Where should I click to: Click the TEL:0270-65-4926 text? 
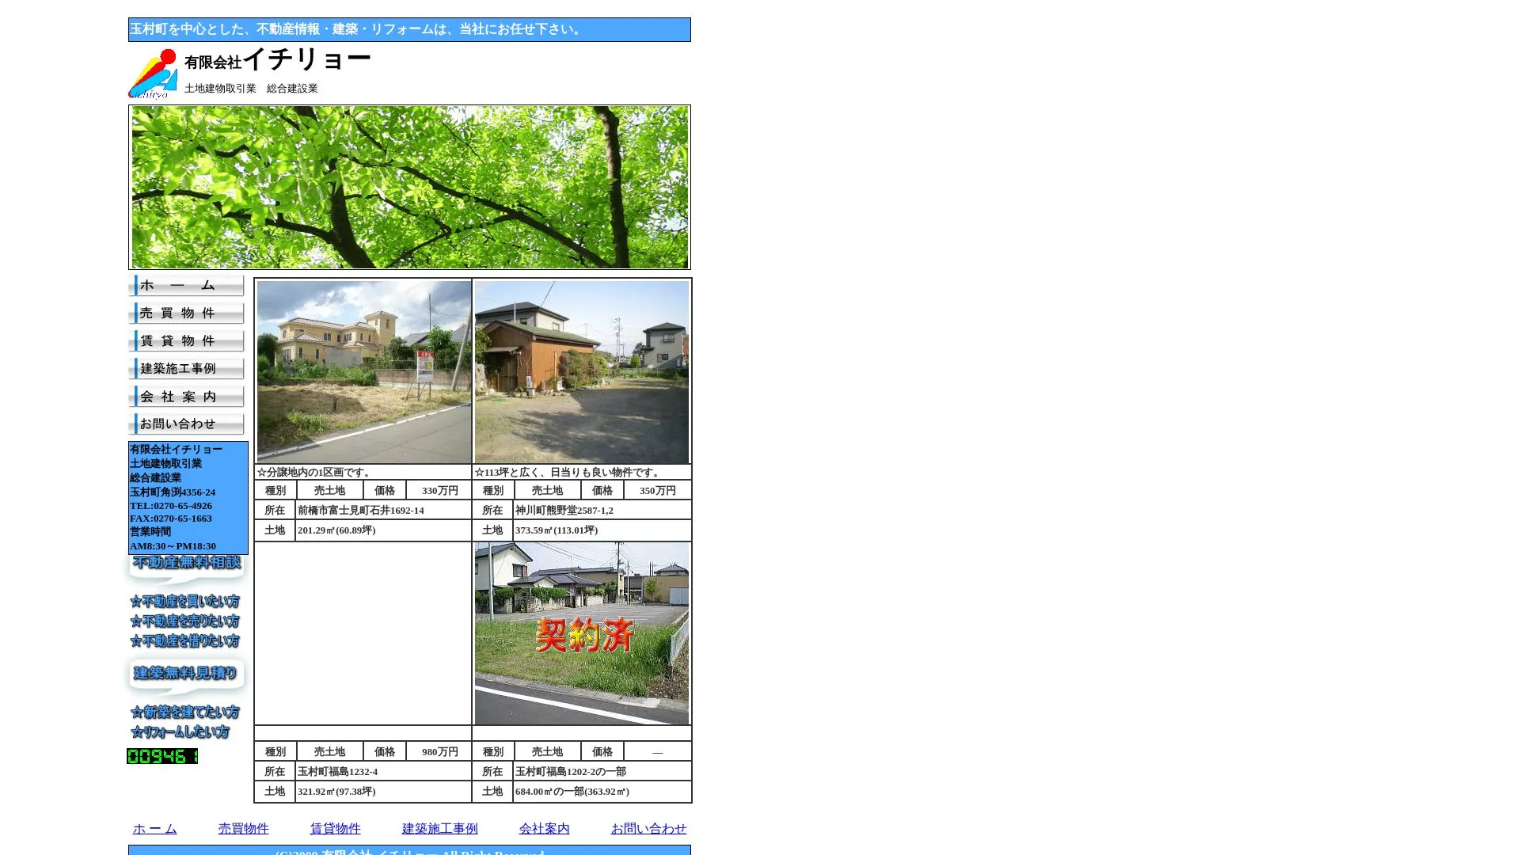click(171, 506)
